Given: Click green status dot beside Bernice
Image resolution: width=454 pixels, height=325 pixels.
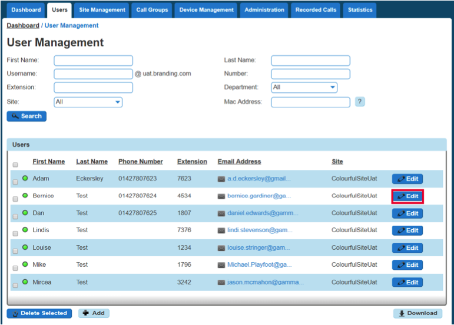Looking at the screenshot, I should pos(25,195).
